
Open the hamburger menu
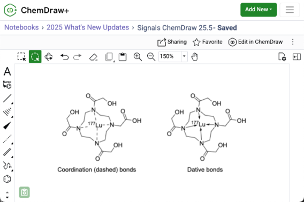tap(290, 10)
